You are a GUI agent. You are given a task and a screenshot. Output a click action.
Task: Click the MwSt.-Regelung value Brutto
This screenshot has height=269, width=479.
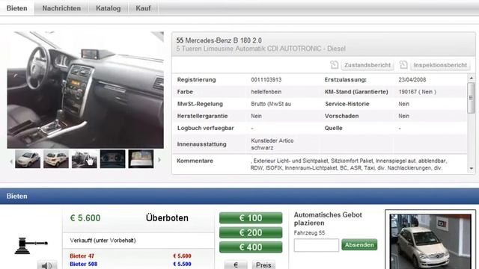click(x=271, y=104)
